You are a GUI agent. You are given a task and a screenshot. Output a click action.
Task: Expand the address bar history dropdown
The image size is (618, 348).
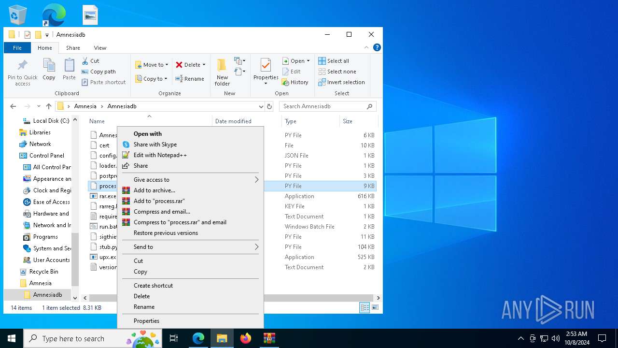click(261, 106)
